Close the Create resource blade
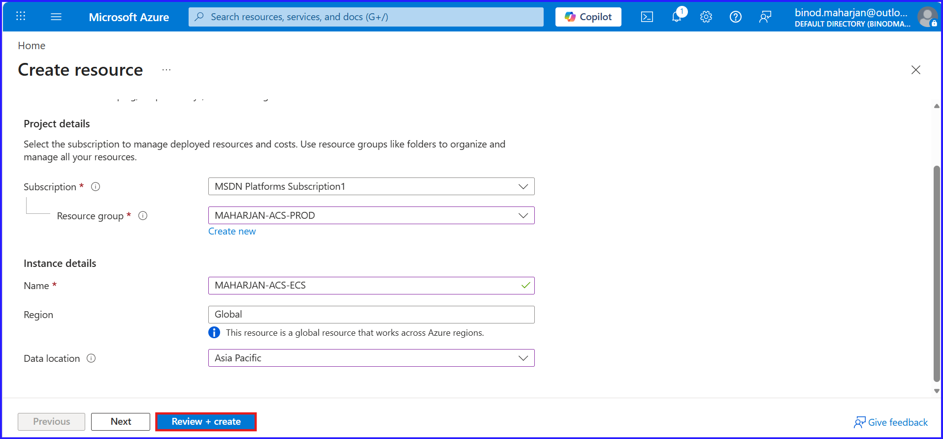943x439 pixels. 916,70
